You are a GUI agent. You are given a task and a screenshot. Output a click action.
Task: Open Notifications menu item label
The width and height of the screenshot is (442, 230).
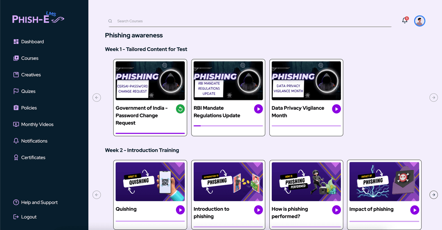click(34, 141)
